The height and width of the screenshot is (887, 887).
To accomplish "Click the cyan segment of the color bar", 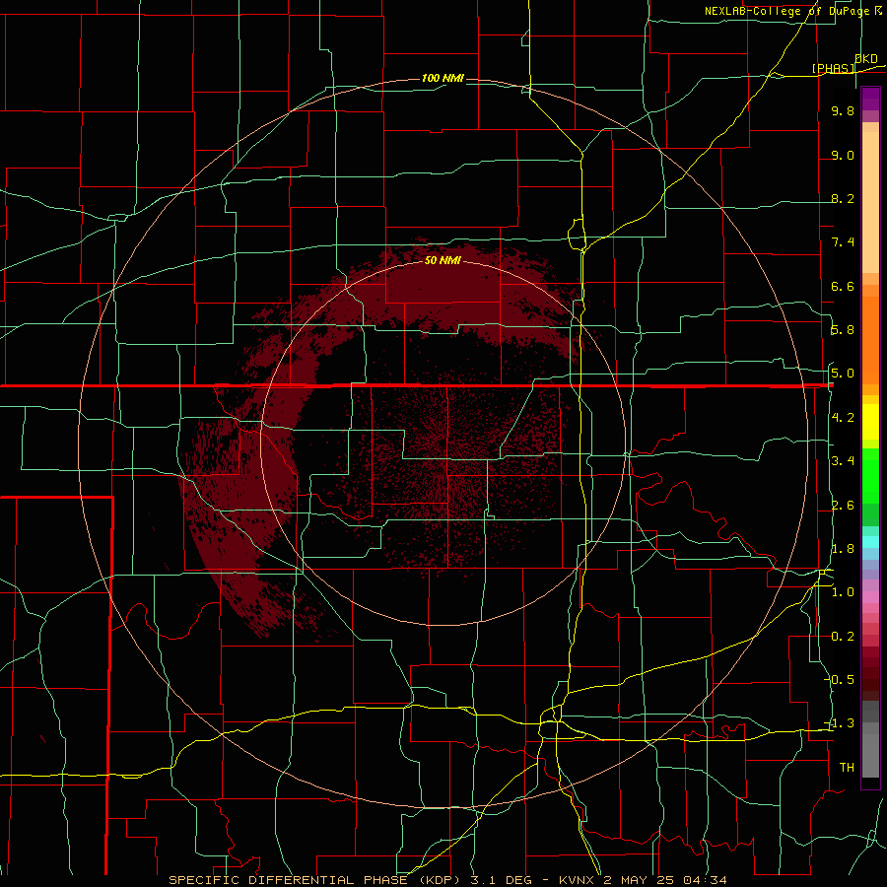I will click(870, 542).
